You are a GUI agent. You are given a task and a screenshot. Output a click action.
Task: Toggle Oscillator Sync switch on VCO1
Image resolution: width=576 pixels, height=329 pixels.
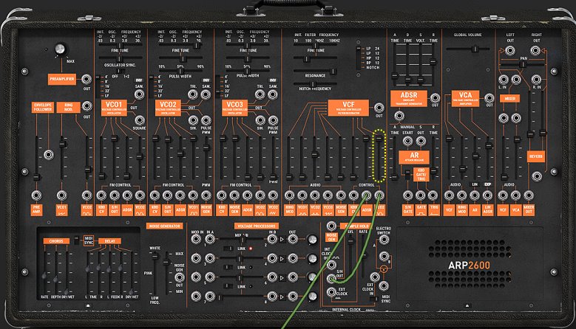pyautogui.click(x=120, y=71)
